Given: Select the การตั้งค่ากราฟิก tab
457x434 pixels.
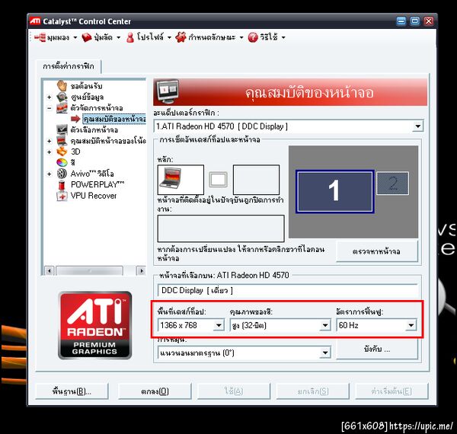Looking at the screenshot, I should click(x=69, y=66).
